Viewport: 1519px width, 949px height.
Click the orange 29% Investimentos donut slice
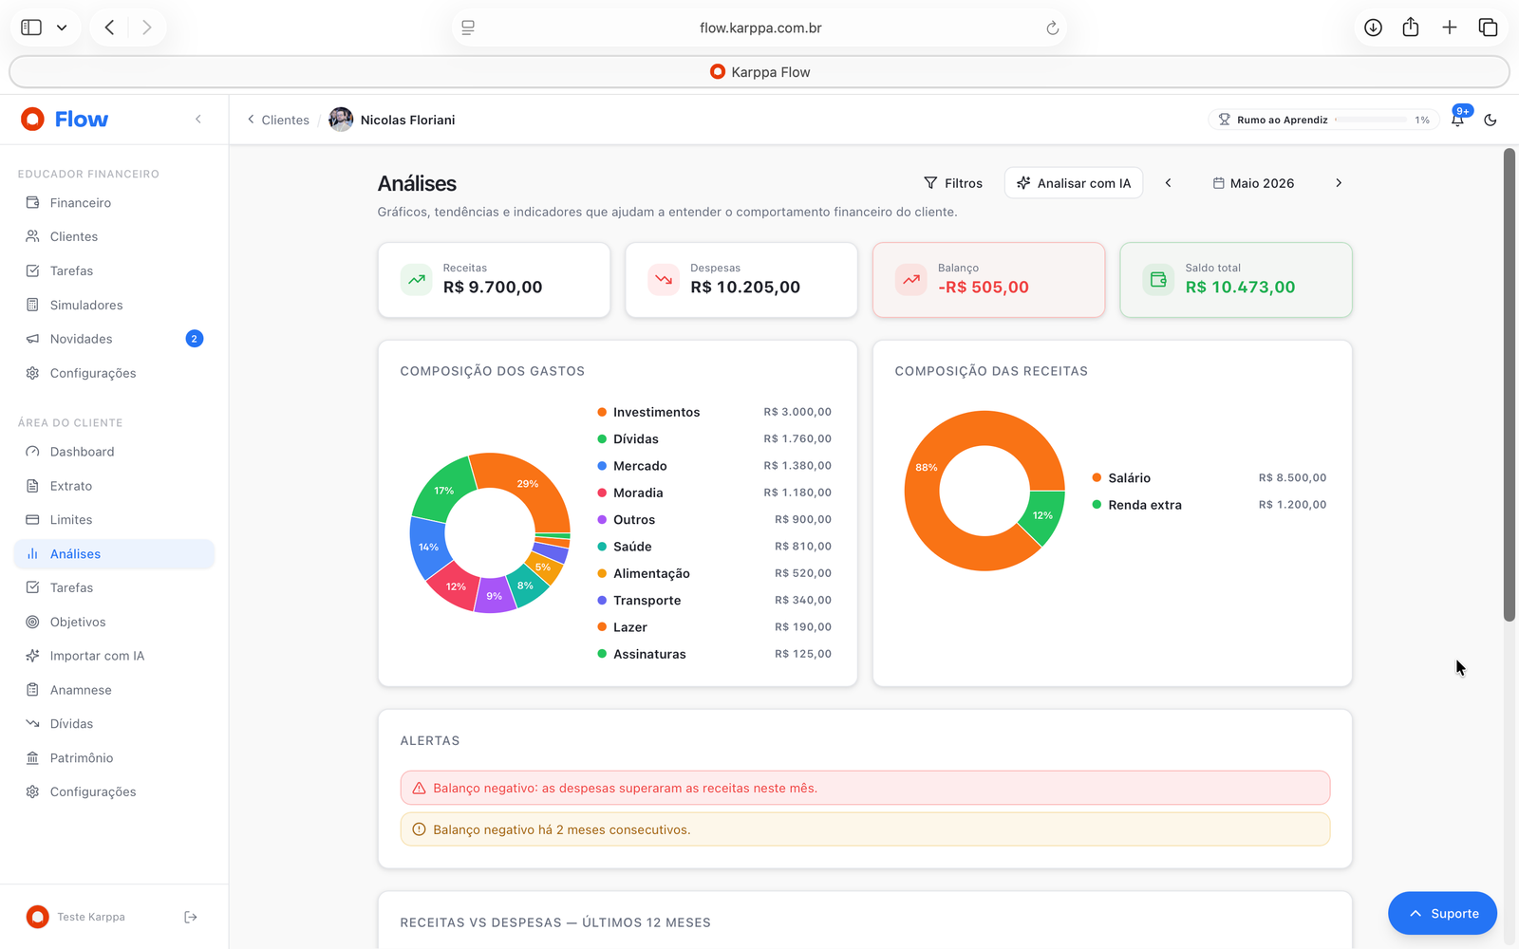coord(529,485)
